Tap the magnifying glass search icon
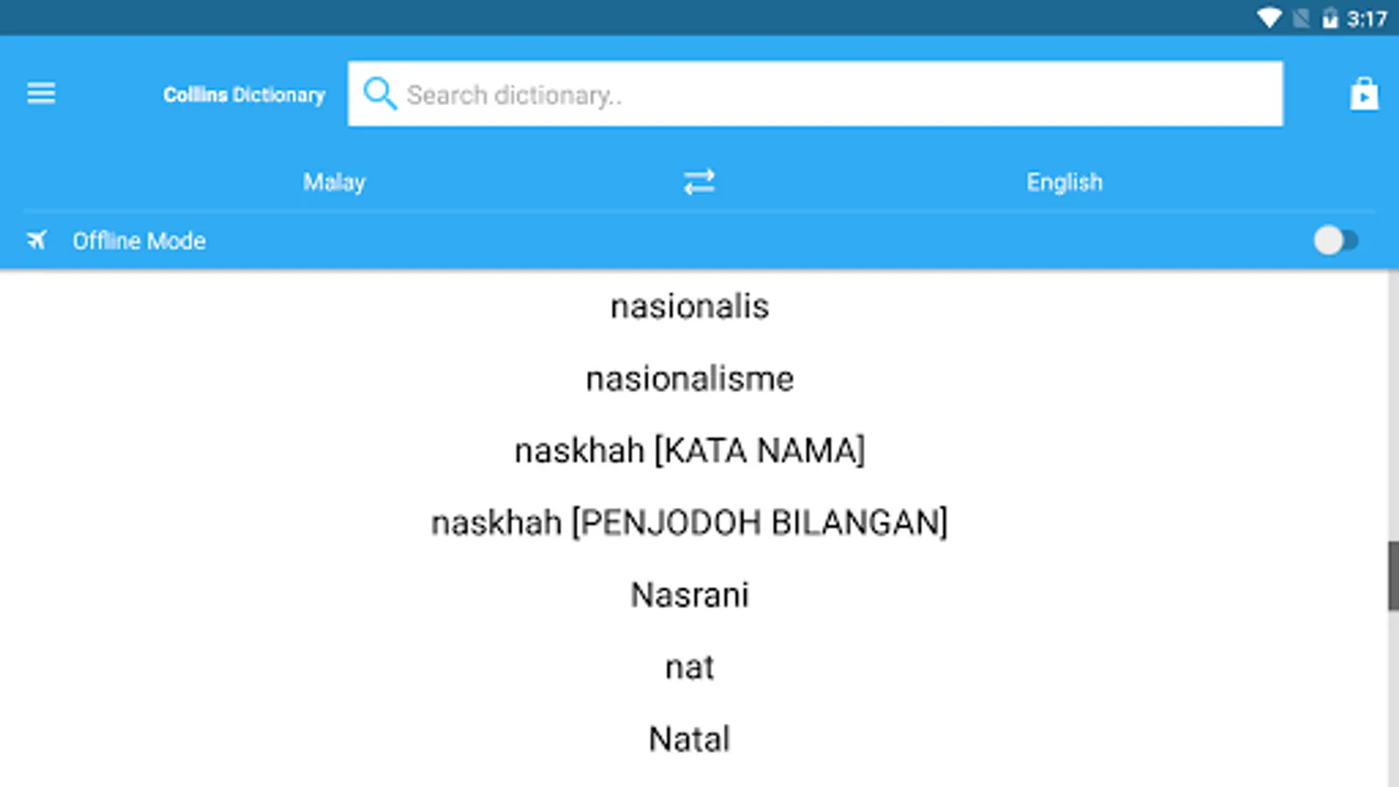The width and height of the screenshot is (1399, 787). tap(379, 94)
